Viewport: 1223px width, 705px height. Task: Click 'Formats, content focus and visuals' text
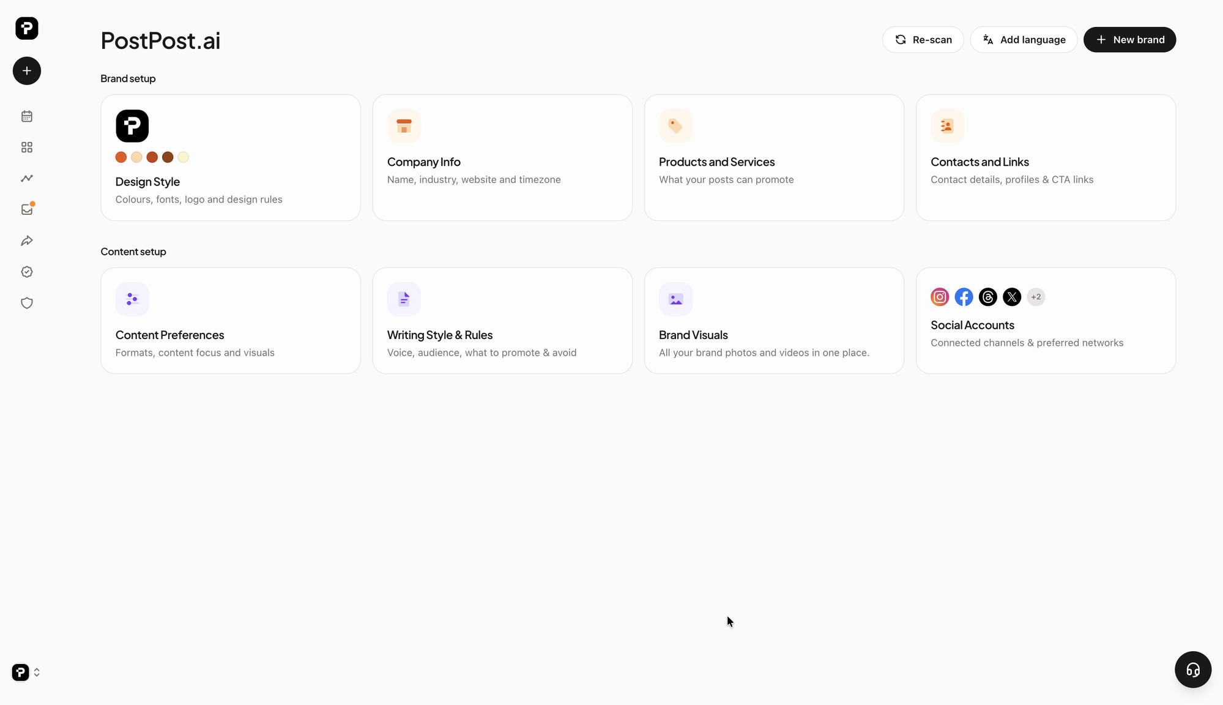[195, 353]
